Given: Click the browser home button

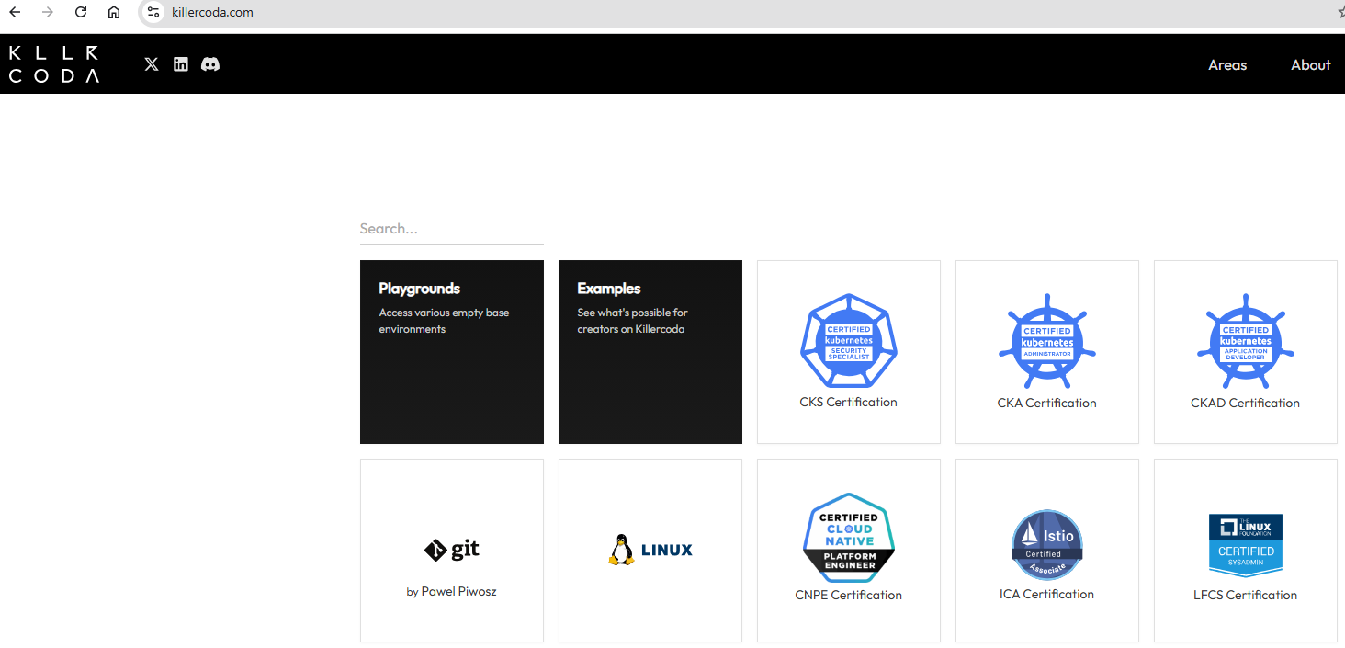Looking at the screenshot, I should tap(113, 12).
